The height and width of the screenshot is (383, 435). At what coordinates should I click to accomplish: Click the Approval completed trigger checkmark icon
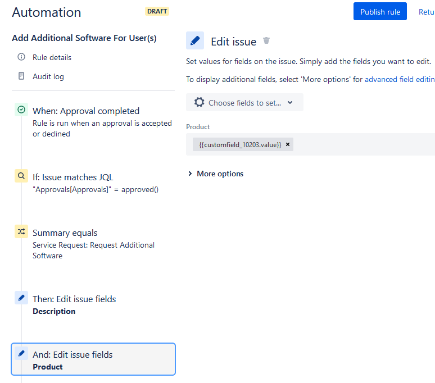tap(21, 110)
